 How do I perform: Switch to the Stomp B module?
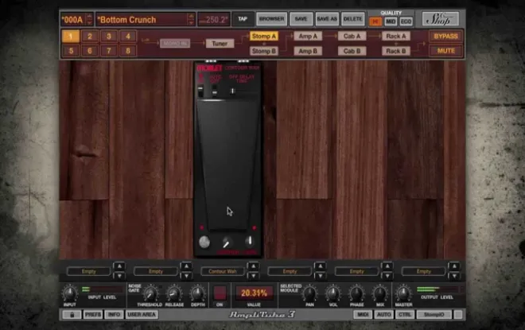point(264,51)
